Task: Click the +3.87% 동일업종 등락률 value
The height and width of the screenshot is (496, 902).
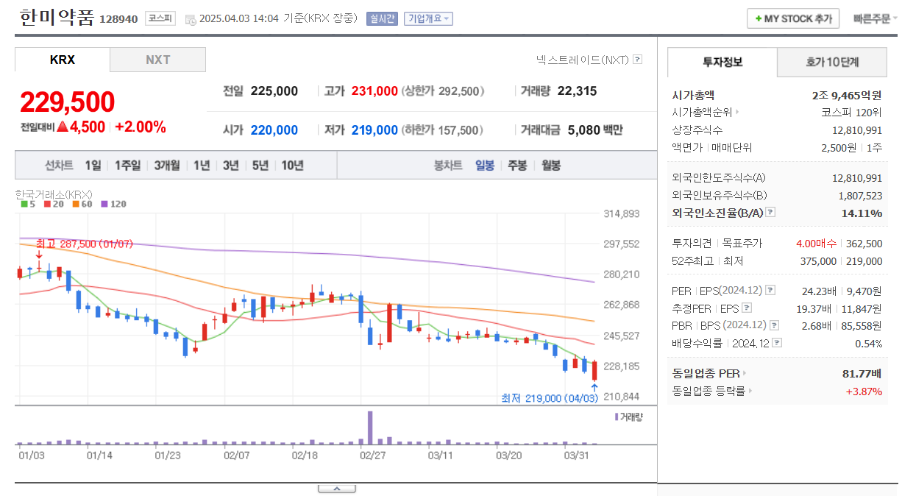Action: coord(864,391)
